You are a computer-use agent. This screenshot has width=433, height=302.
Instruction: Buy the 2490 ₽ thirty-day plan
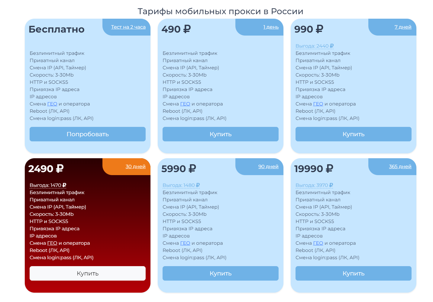88,273
